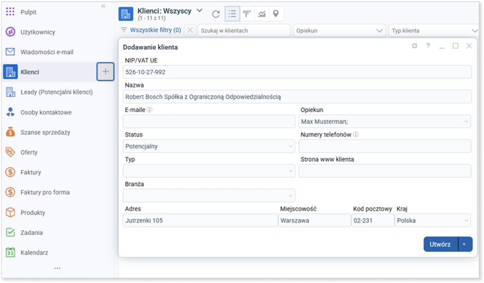484x283 pixels.
Task: Open Zadania checkmark icon
Action: (x=10, y=232)
